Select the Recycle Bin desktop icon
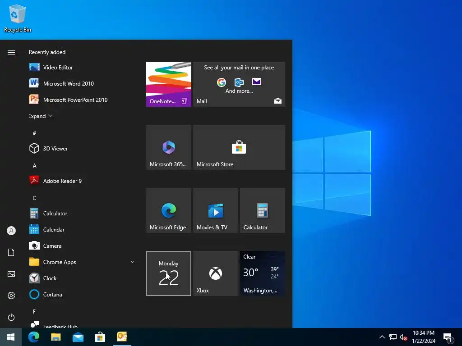This screenshot has height=346, width=462. coord(18,18)
